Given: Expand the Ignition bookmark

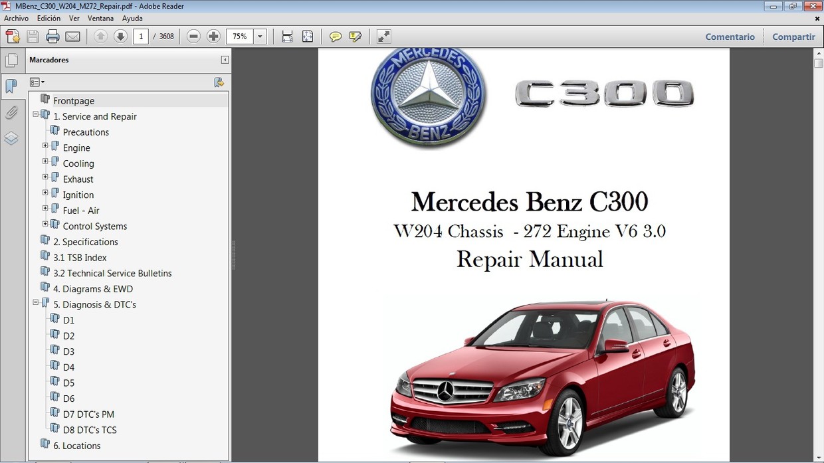Looking at the screenshot, I should click(x=45, y=193).
